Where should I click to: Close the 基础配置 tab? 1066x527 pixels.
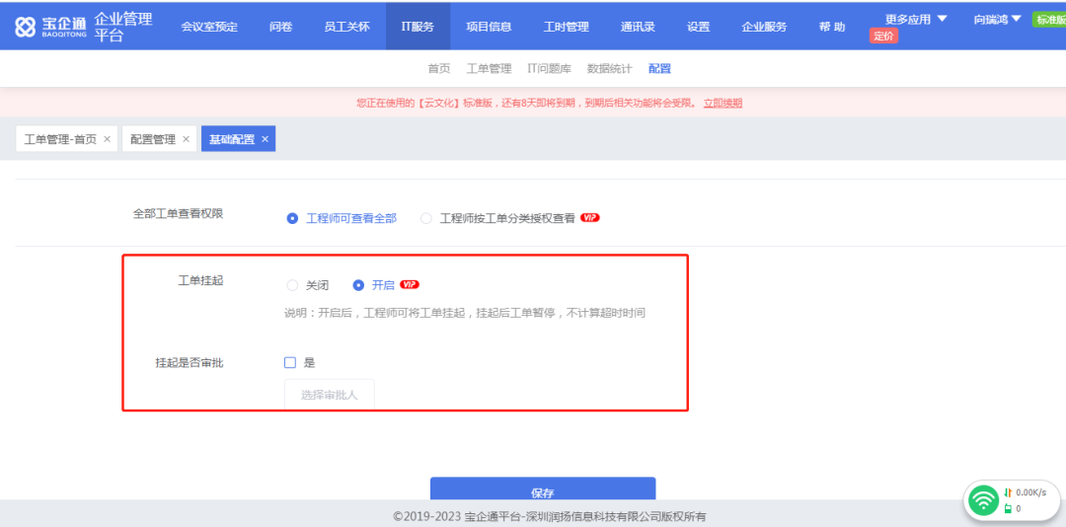pos(265,139)
